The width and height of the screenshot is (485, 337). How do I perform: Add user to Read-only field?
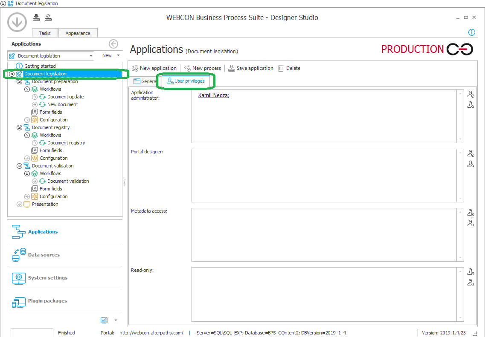pos(470,272)
